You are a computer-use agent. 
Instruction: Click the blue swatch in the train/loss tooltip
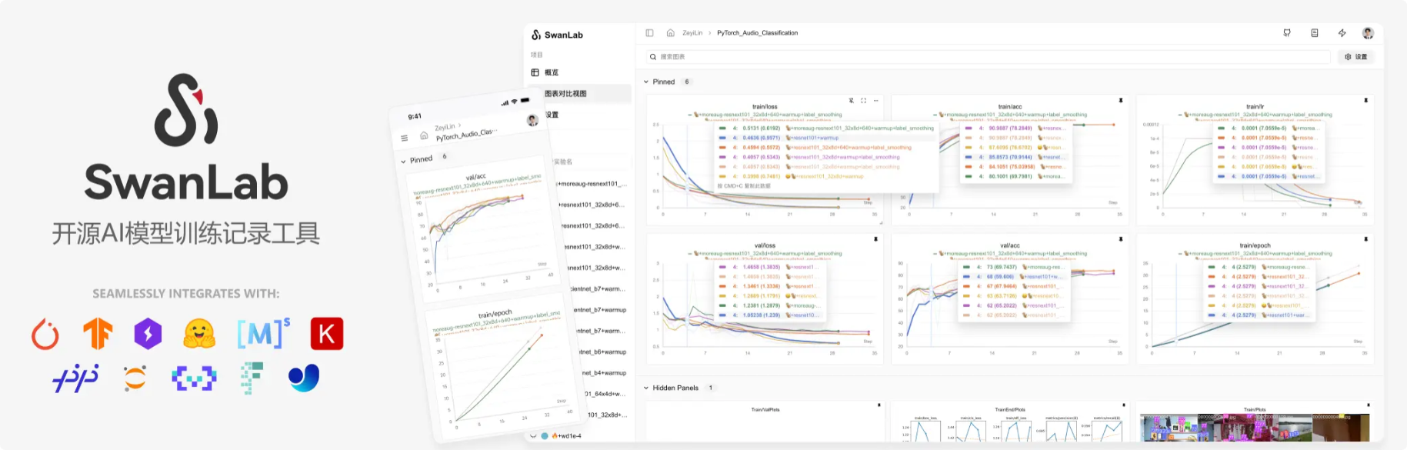pos(722,138)
